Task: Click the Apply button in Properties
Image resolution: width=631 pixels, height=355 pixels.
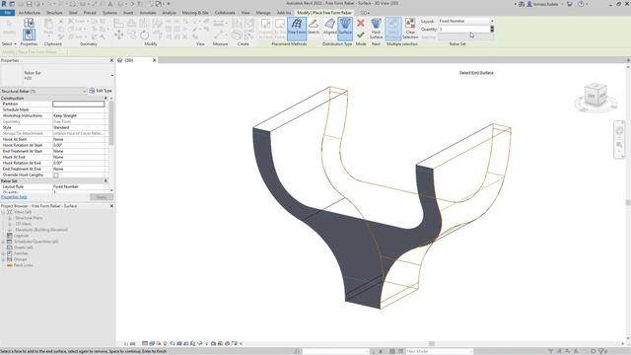Action: (x=102, y=197)
